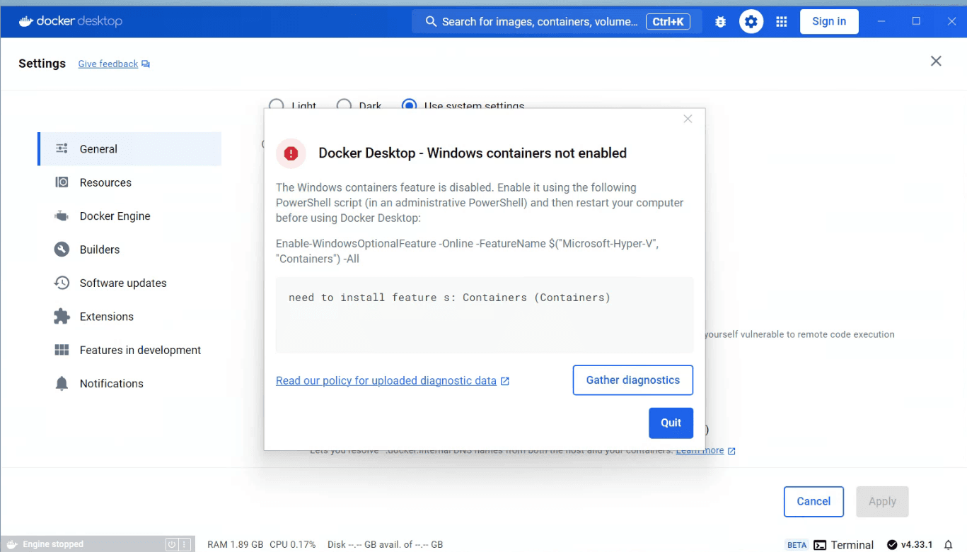Select the Dark theme radio button
Screen dimensions: 967x552
click(344, 105)
